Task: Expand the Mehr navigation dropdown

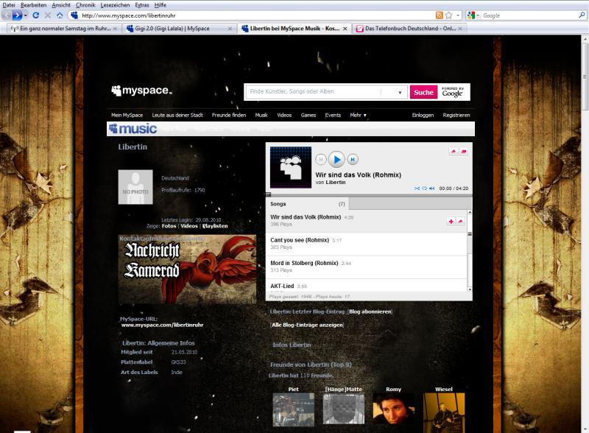Action: (358, 116)
